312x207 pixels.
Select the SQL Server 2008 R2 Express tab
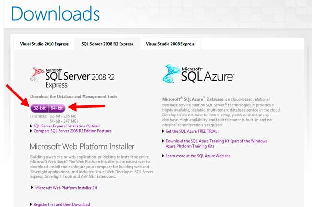[x=107, y=44]
